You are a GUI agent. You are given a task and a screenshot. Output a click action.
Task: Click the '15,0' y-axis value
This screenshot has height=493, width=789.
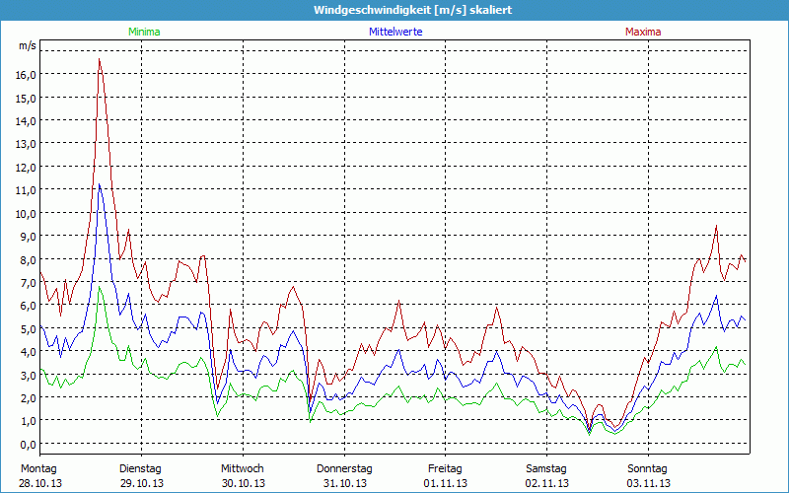(26, 98)
